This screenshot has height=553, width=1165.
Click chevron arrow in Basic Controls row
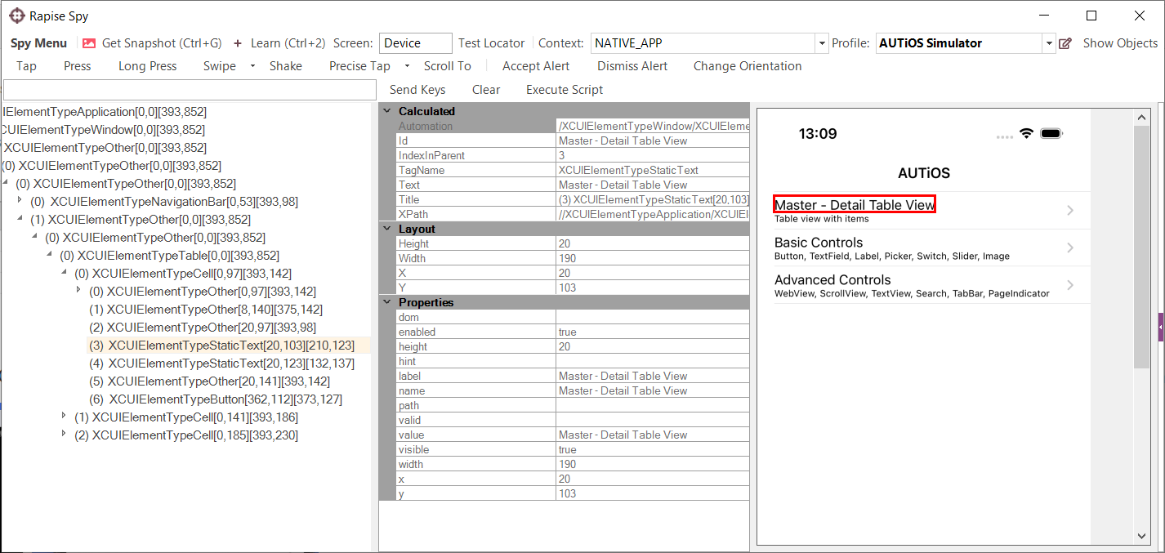[1070, 248]
